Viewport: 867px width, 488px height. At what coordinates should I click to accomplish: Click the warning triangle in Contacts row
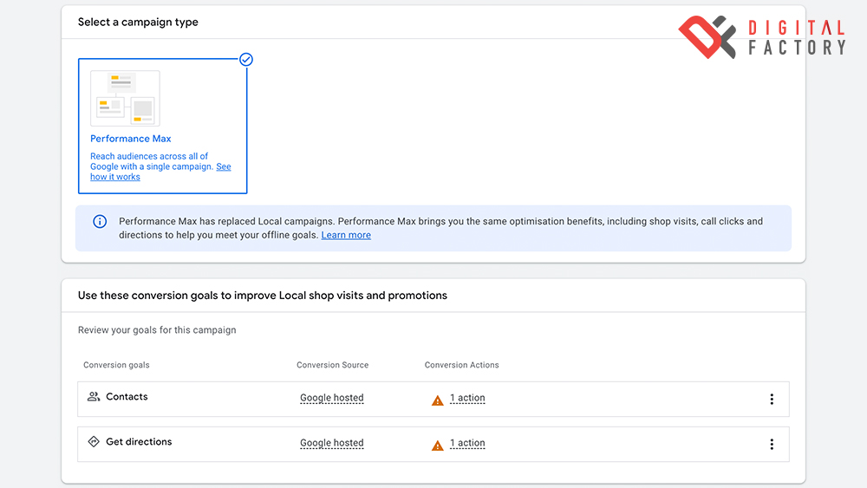click(x=438, y=400)
